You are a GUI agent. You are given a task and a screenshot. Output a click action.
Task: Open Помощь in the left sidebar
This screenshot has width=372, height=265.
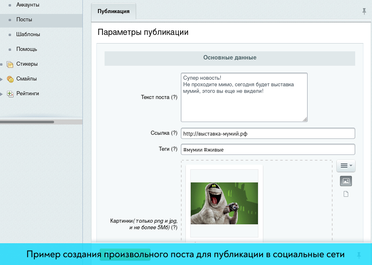[x=27, y=49]
